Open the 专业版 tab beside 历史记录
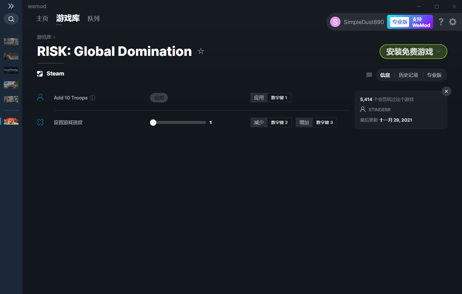This screenshot has width=462, height=294. [x=434, y=75]
